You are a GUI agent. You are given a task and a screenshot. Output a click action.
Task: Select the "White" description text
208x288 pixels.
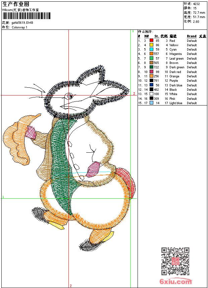tap(173, 94)
